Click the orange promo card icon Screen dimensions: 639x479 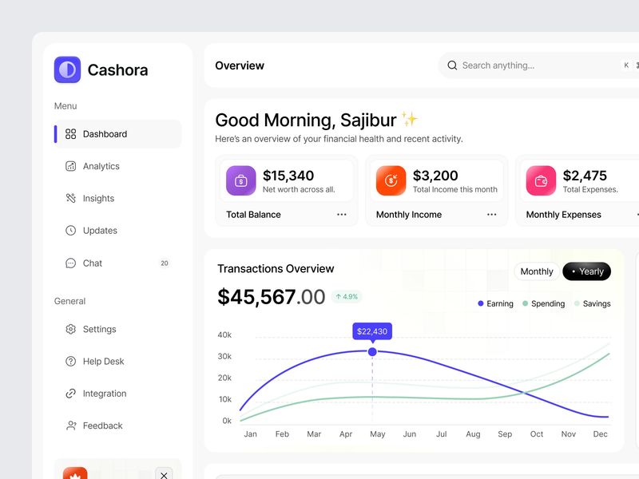(x=75, y=473)
